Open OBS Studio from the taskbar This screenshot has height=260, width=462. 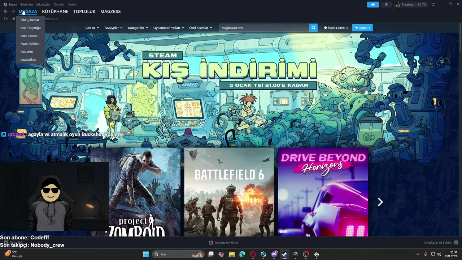click(x=306, y=254)
